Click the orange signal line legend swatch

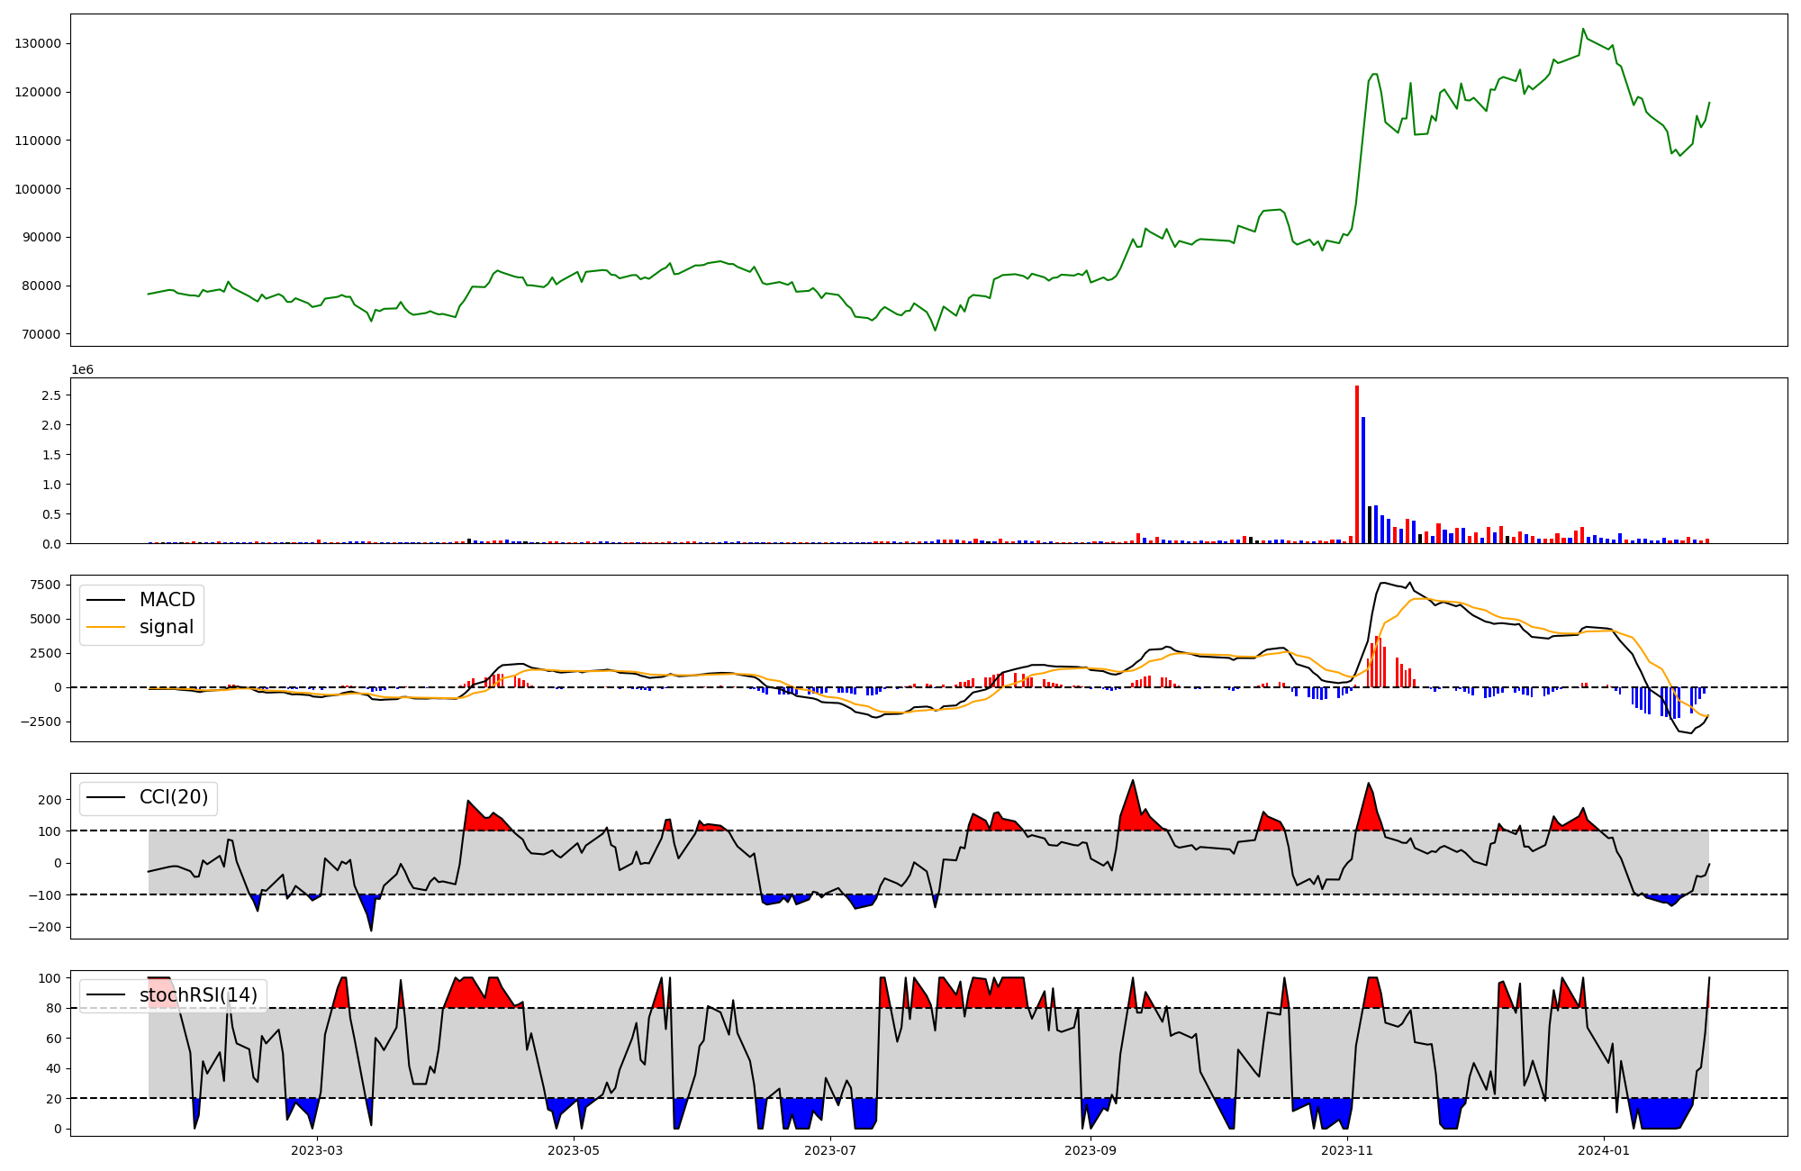tap(106, 627)
